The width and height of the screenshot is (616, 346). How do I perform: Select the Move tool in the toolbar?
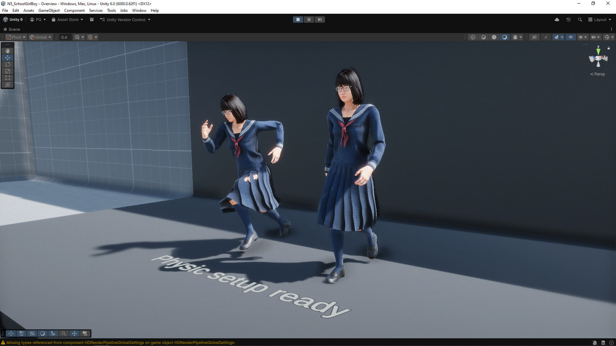7,57
